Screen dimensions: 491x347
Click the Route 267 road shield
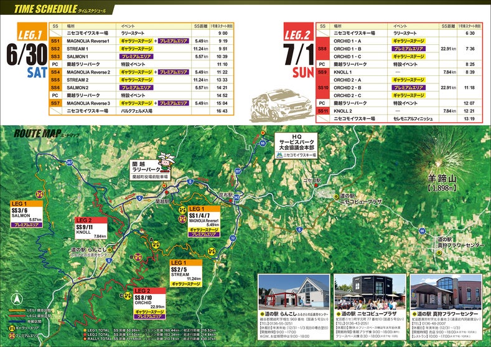point(70,163)
